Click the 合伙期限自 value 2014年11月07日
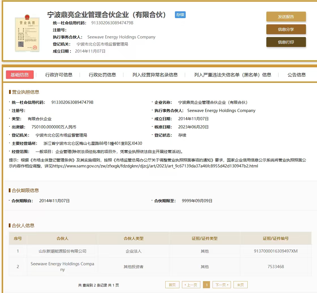This screenshot has width=317, height=293. pyautogui.click(x=54, y=201)
